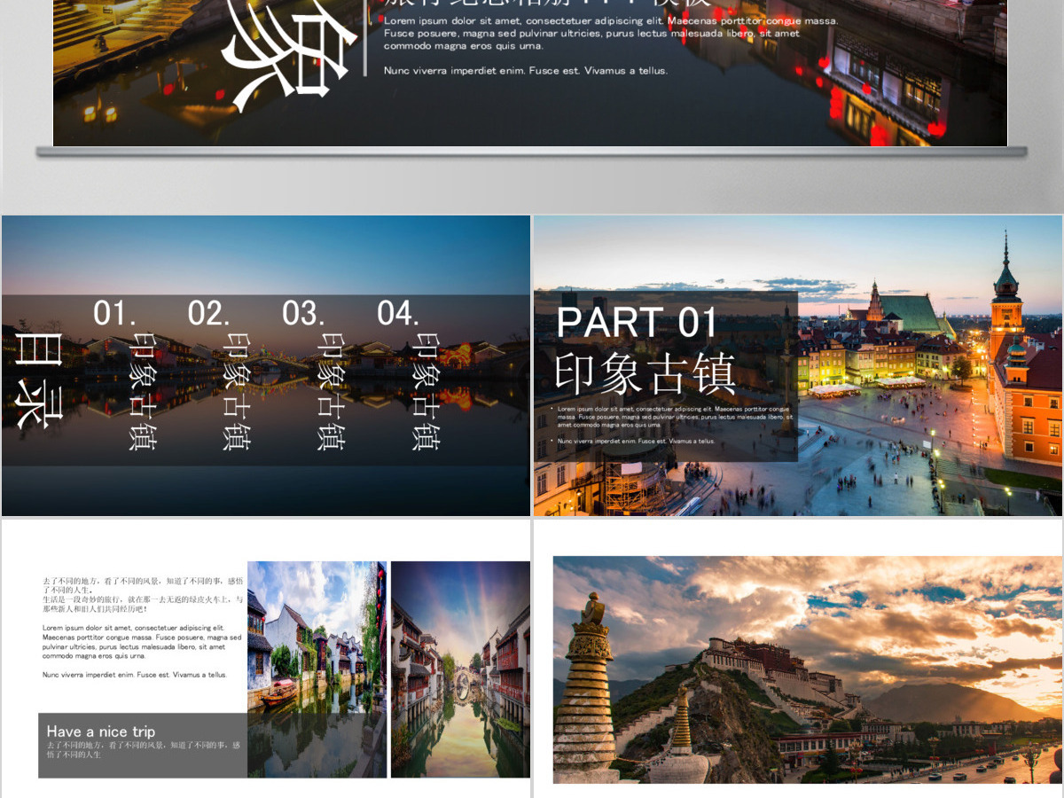Click the vertical 印象古镇 label under 01.
The image size is (1064, 798).
click(144, 391)
